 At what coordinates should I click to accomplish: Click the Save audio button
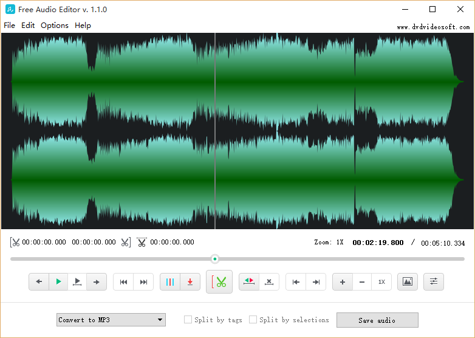377,320
